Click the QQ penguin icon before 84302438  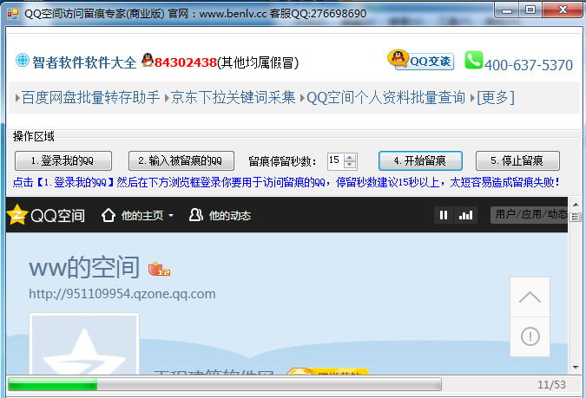click(148, 61)
